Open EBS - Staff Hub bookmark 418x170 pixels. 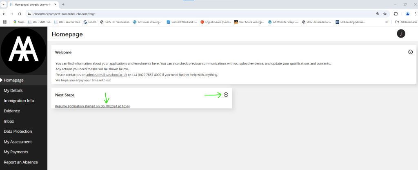pos(39,22)
